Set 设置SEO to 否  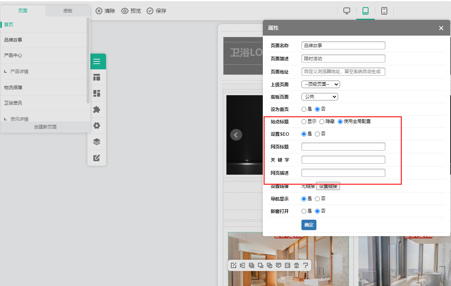tap(317, 134)
